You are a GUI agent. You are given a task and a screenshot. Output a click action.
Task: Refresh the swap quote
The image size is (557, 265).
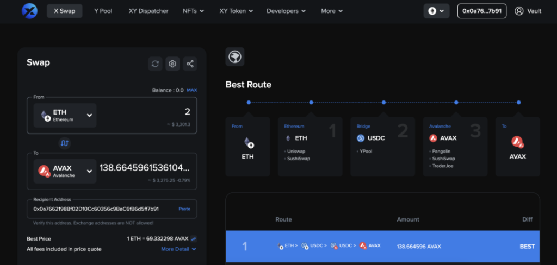(155, 64)
